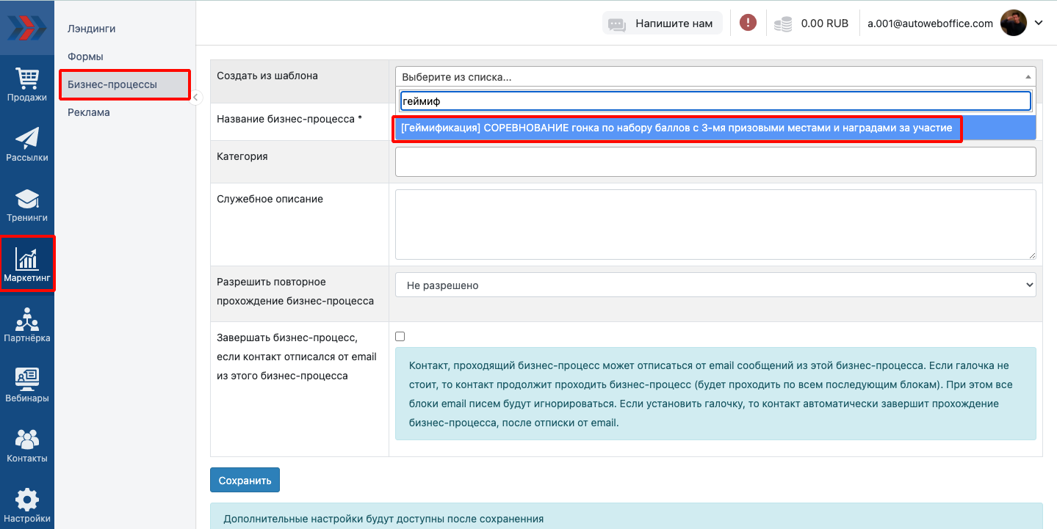Click the Сохранить button
The image size is (1057, 529).
tap(245, 481)
